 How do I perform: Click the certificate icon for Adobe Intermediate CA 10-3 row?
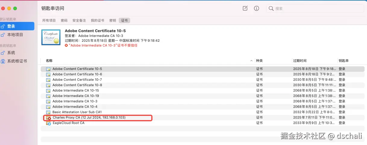click(x=48, y=101)
